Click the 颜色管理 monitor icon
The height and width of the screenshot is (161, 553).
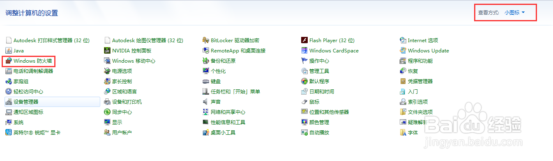pyautogui.click(x=304, y=122)
